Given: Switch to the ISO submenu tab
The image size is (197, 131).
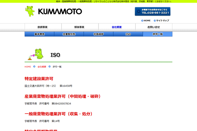Looking at the screenshot, I should (x=128, y=34).
